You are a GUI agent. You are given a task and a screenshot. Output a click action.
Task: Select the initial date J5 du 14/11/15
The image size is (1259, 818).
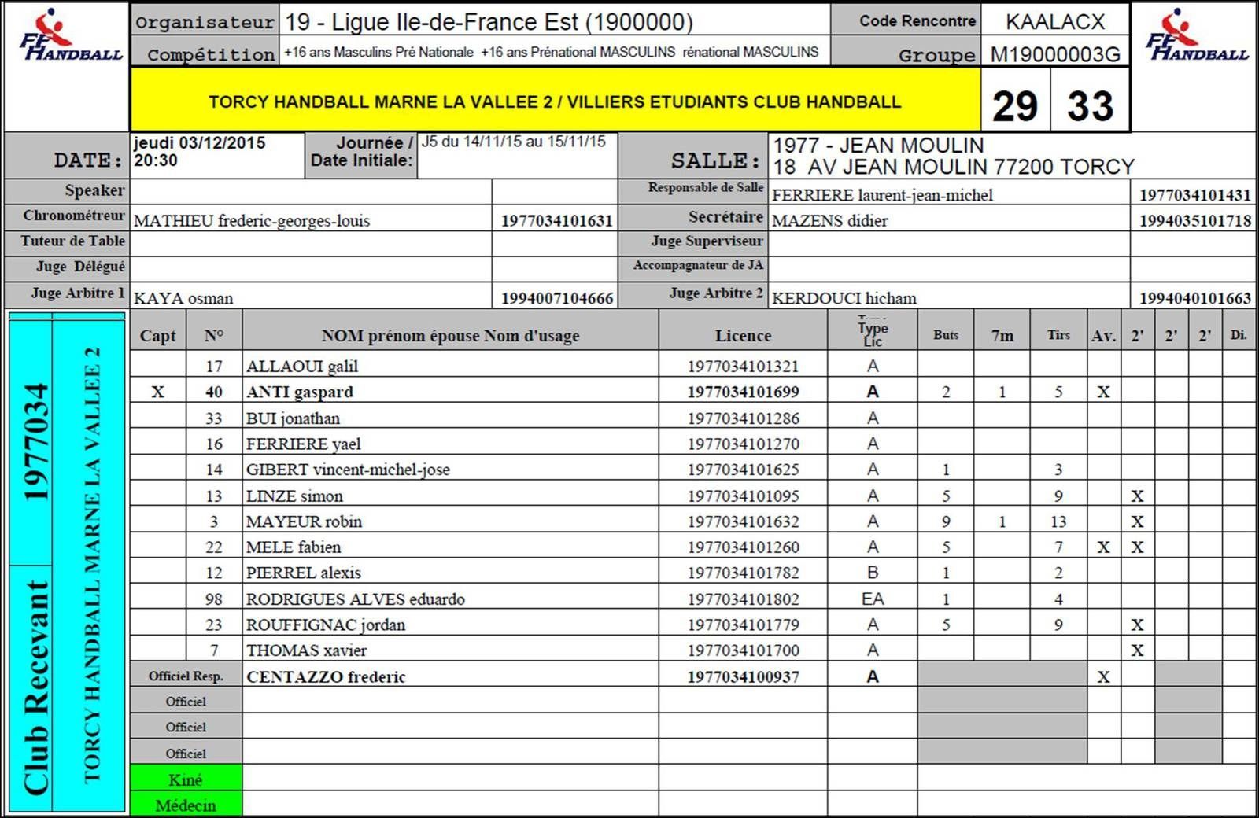click(513, 142)
